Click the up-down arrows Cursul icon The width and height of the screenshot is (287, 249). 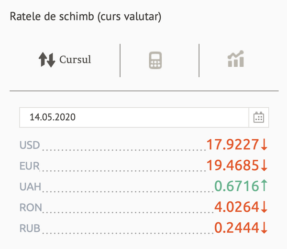coord(47,60)
